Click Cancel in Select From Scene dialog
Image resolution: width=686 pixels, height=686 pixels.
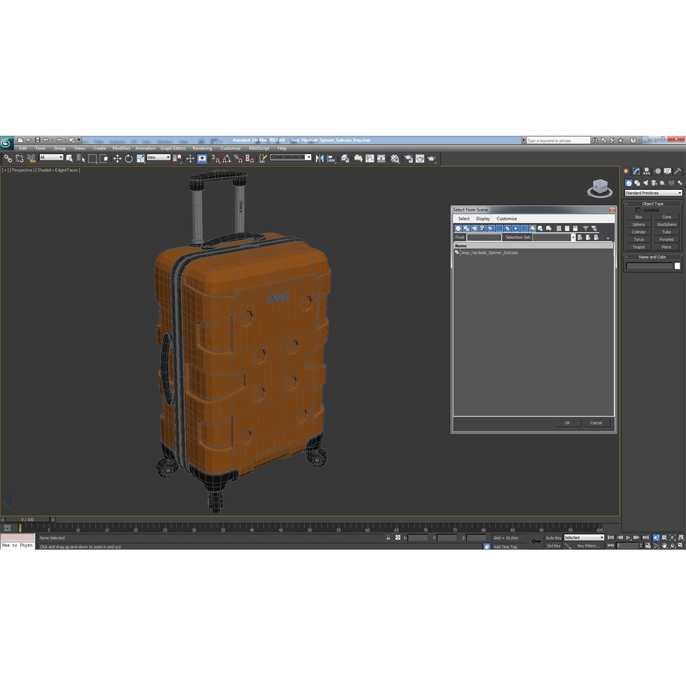[x=596, y=423]
